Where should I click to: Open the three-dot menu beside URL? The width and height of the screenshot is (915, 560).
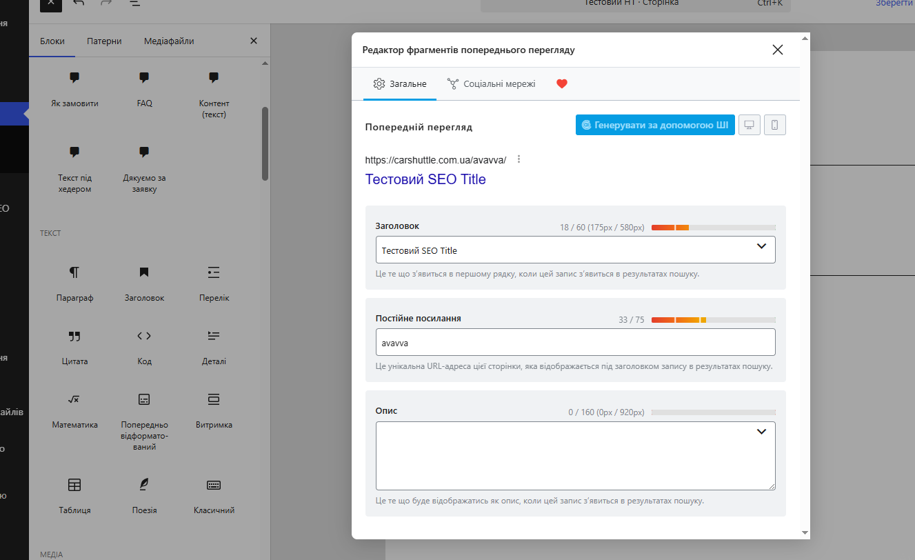(x=519, y=159)
